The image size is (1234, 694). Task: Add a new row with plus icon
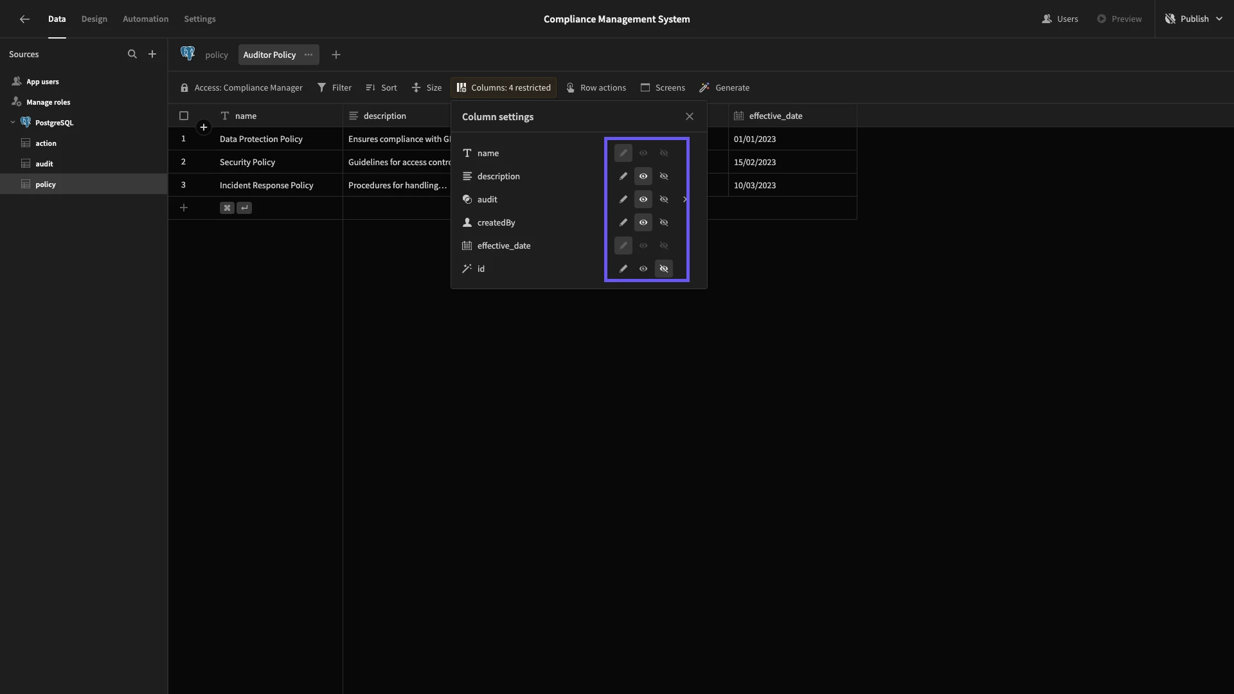184,208
